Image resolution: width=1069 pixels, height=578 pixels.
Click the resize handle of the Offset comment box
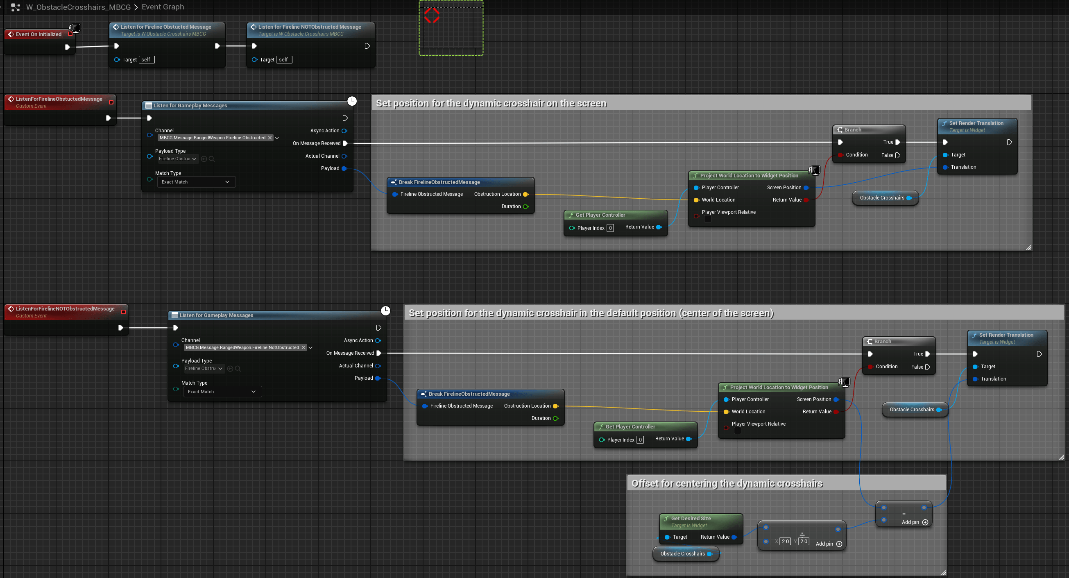coord(943,573)
